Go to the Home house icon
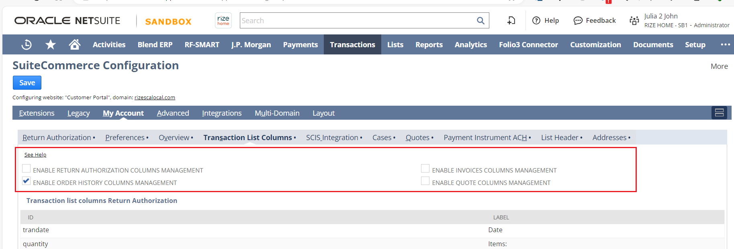This screenshot has height=249, width=734. (x=74, y=44)
